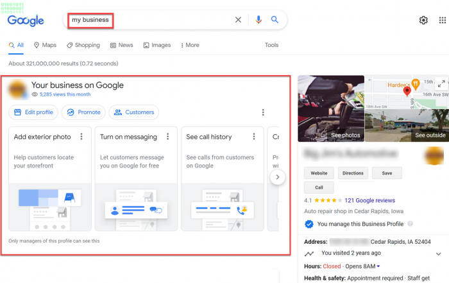449x283 pixels.
Task: Click 'Cedar Rapids, IA 52404' address text
Action: [401, 242]
